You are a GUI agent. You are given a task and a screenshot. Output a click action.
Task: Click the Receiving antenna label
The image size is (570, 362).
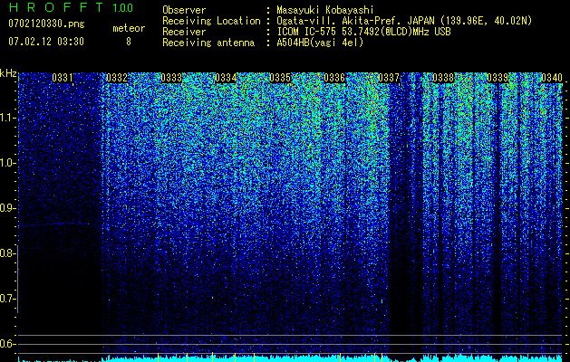(x=208, y=43)
